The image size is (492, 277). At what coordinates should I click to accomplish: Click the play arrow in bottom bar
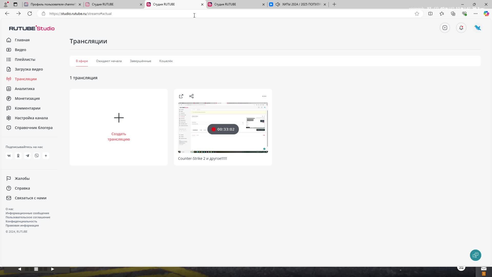coord(53,269)
